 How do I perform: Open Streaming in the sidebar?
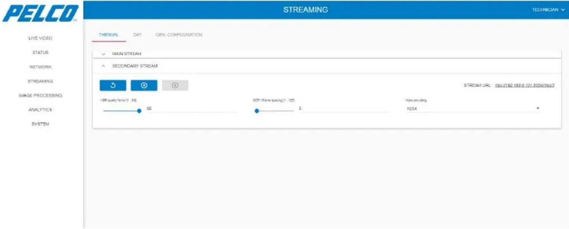pyautogui.click(x=40, y=81)
